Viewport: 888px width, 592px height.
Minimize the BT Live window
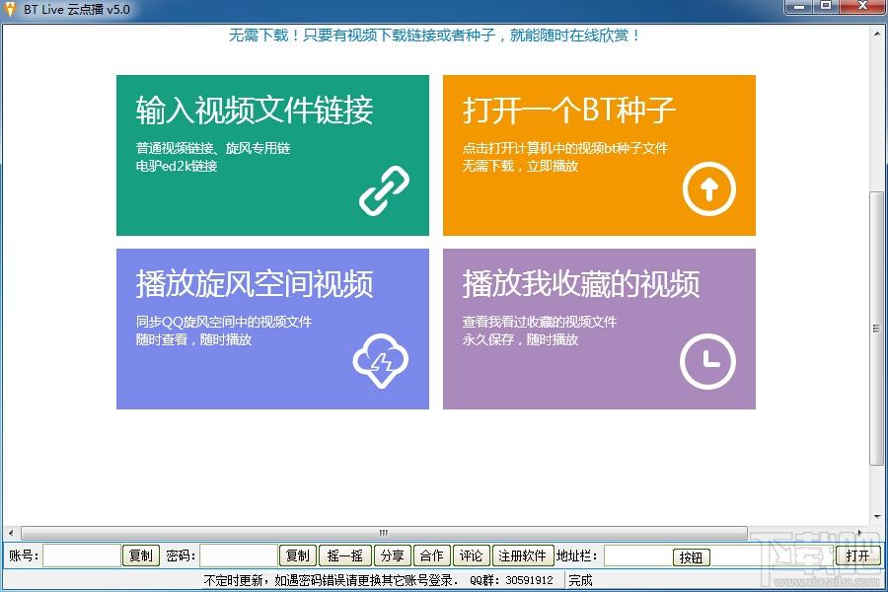799,6
